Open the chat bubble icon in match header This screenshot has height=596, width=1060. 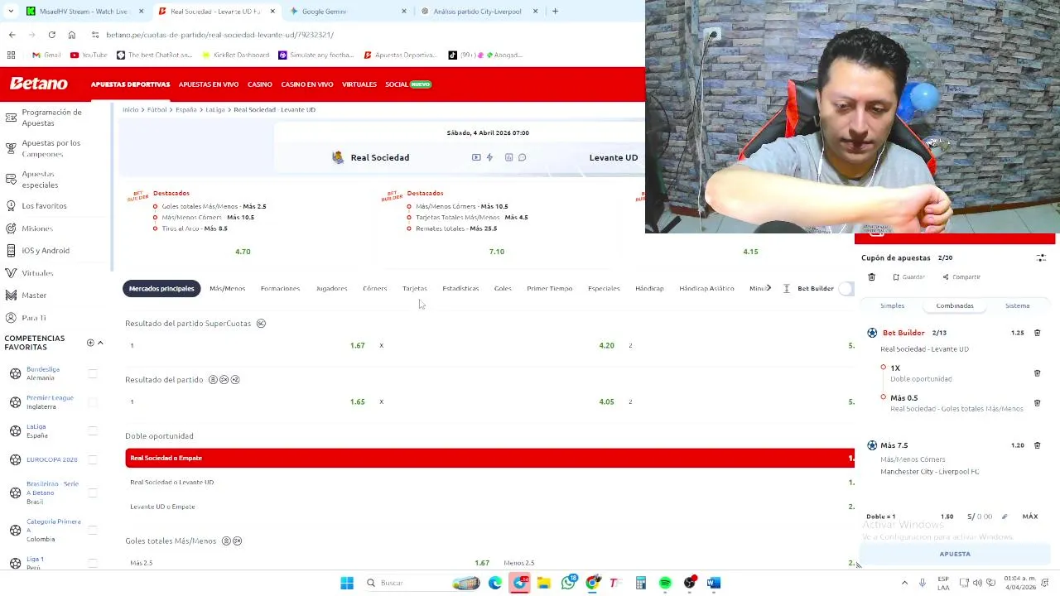pos(522,157)
